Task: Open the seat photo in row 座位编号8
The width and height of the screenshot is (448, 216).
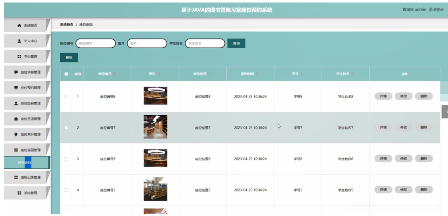Action: (156, 96)
